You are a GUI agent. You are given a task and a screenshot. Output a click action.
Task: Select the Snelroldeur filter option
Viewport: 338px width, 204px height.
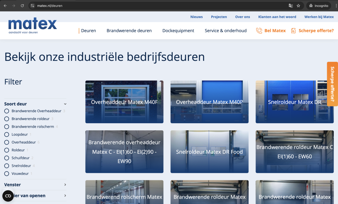pos(6,166)
